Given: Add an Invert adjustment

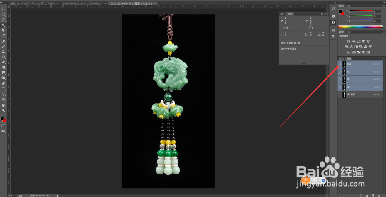Looking at the screenshot, I should pos(349,52).
